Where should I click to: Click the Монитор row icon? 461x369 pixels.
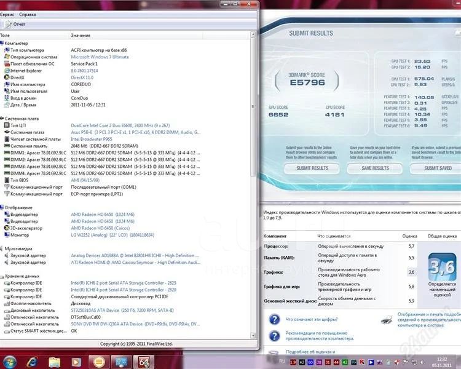coord(7,235)
